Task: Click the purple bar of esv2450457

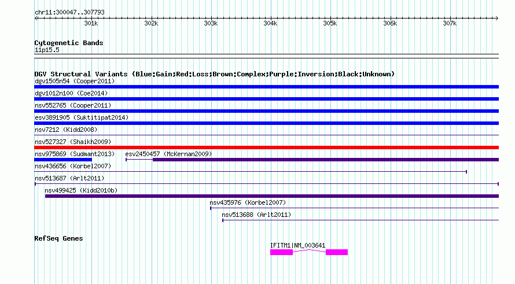Action: click(326, 160)
